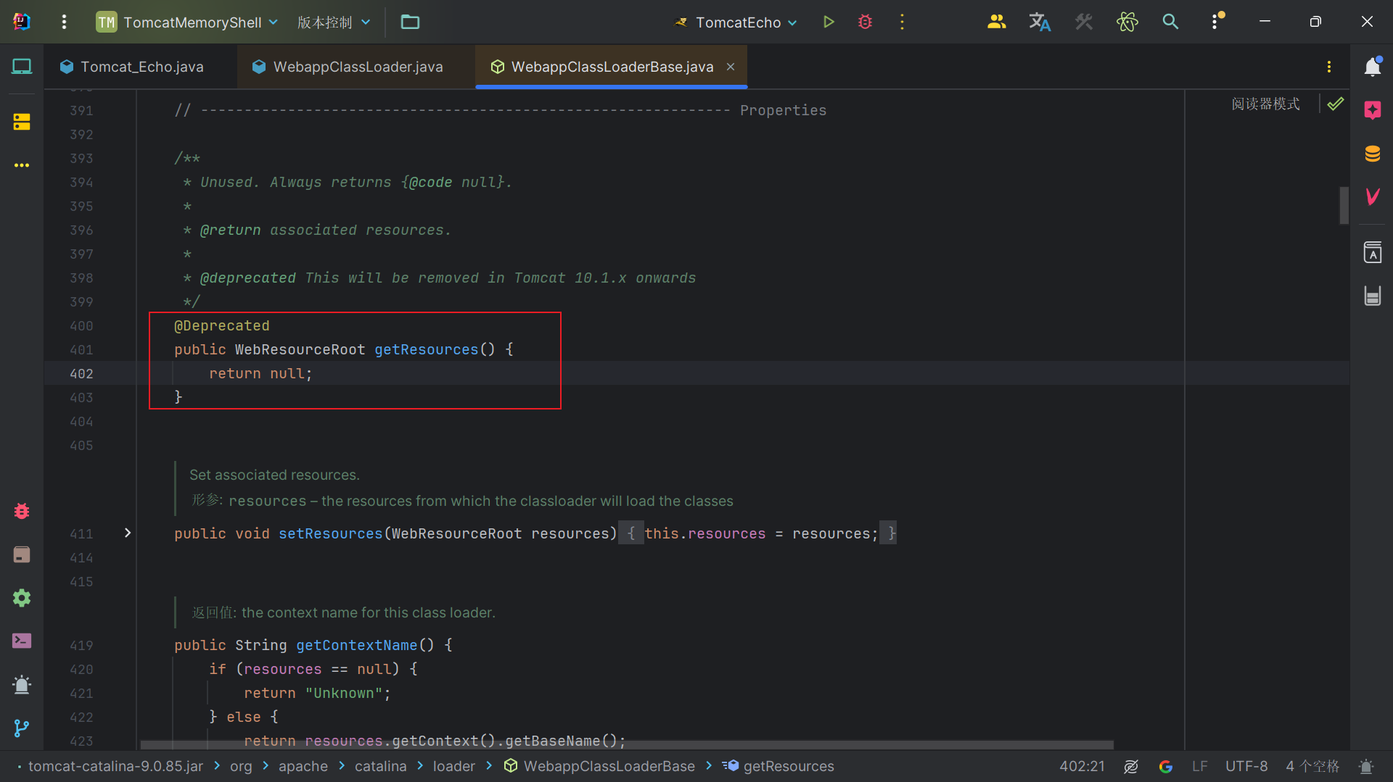
Task: Click WebappClassLoaderBase breadcrumb
Action: click(599, 766)
